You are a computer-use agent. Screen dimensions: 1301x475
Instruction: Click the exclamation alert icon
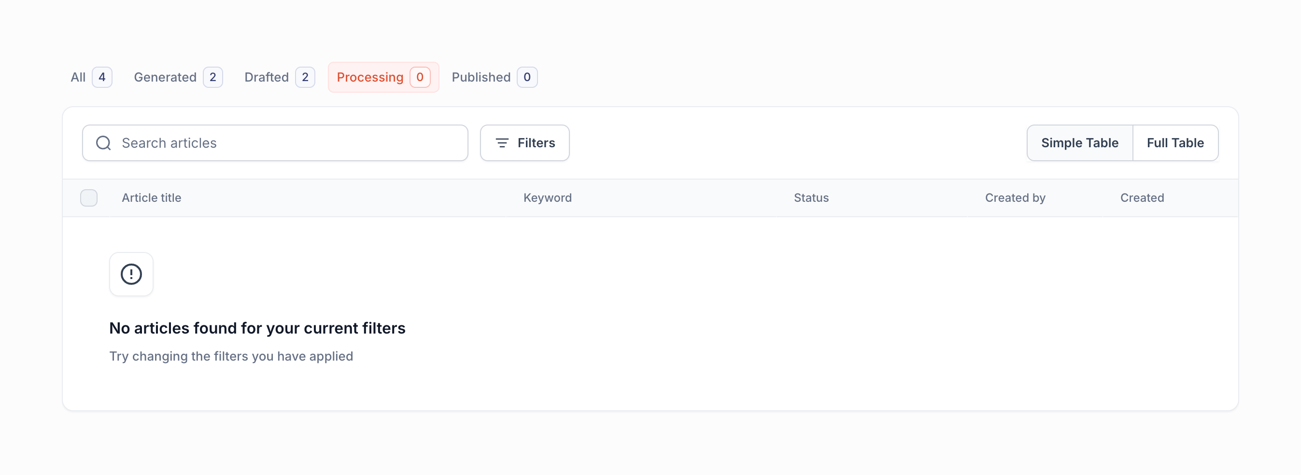(x=131, y=274)
